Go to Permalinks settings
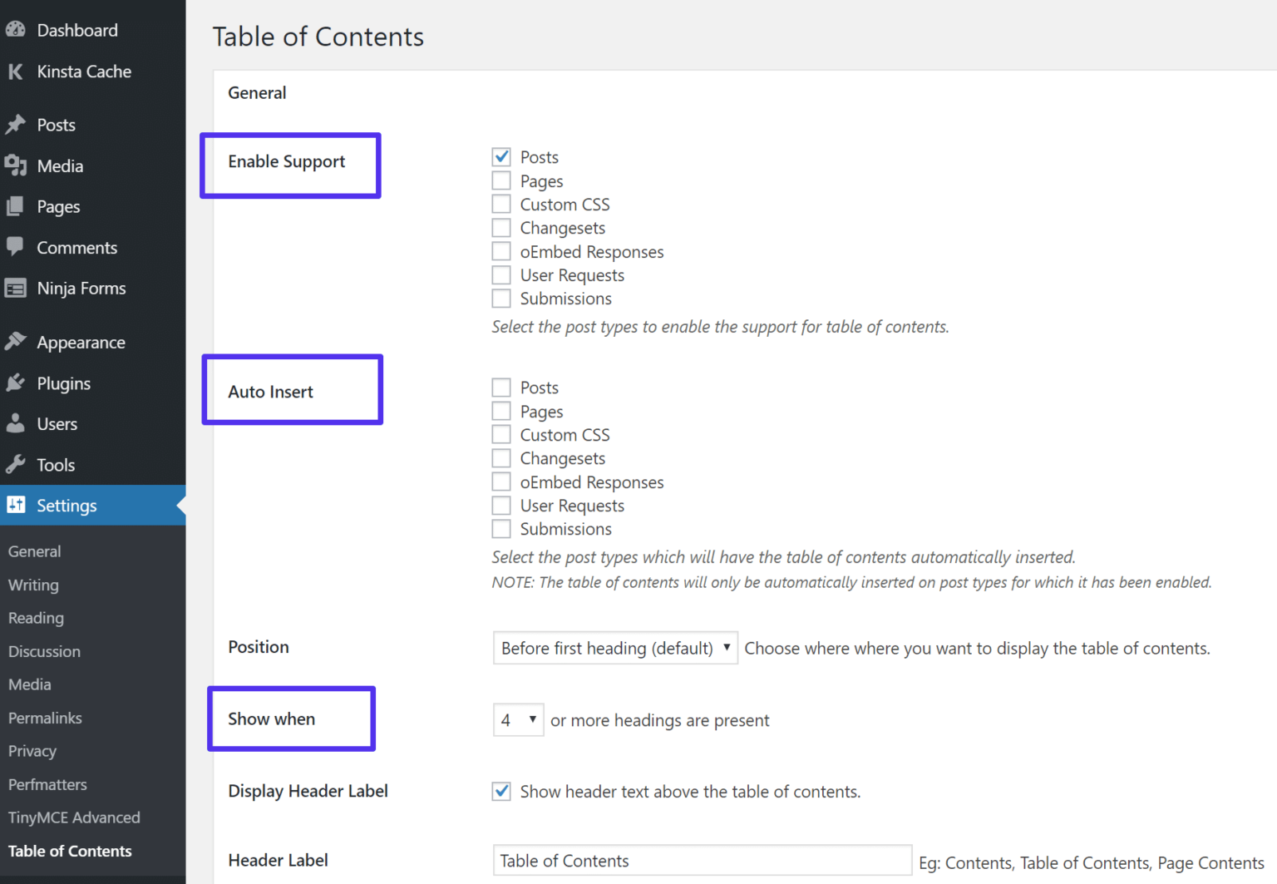 pyautogui.click(x=45, y=718)
